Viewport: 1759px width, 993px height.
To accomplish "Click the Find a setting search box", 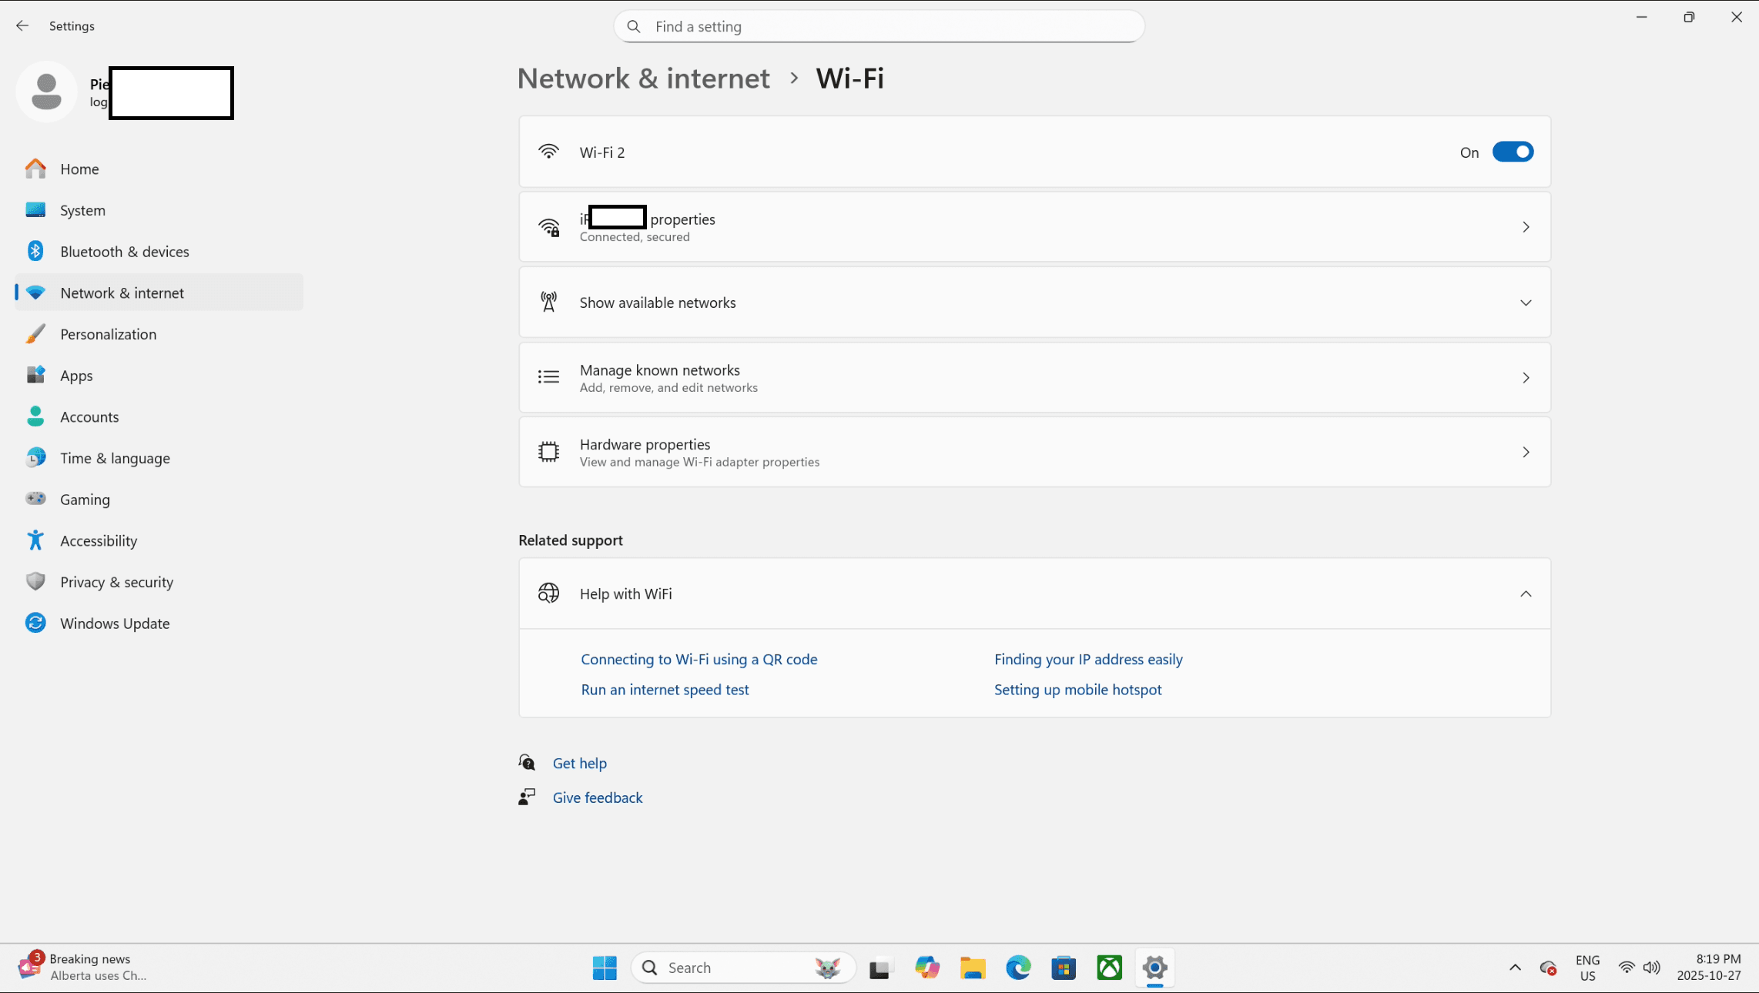I will coord(878,27).
